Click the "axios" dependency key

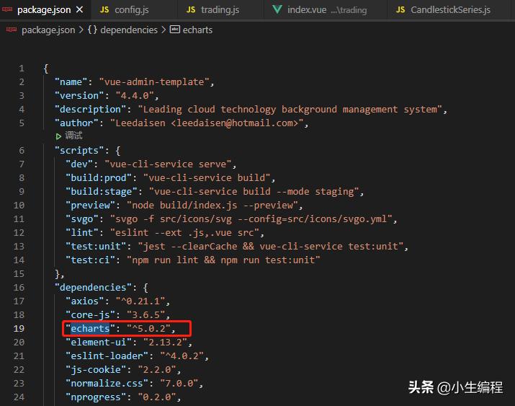85,301
